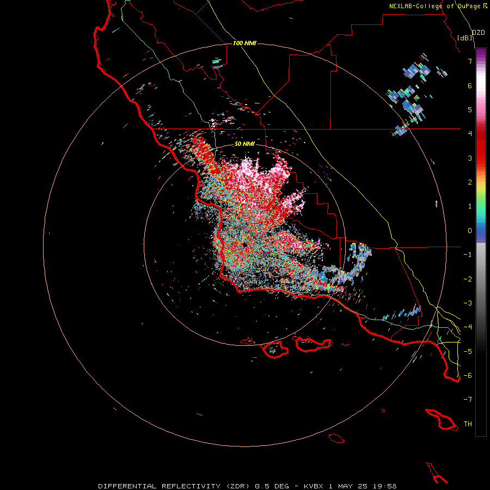The image size is (490, 490).
Task: Click the 5 value on color scale
Action: coord(470,109)
